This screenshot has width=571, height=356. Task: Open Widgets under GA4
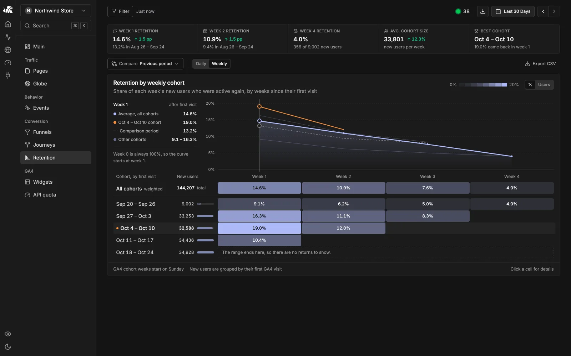(x=56, y=182)
